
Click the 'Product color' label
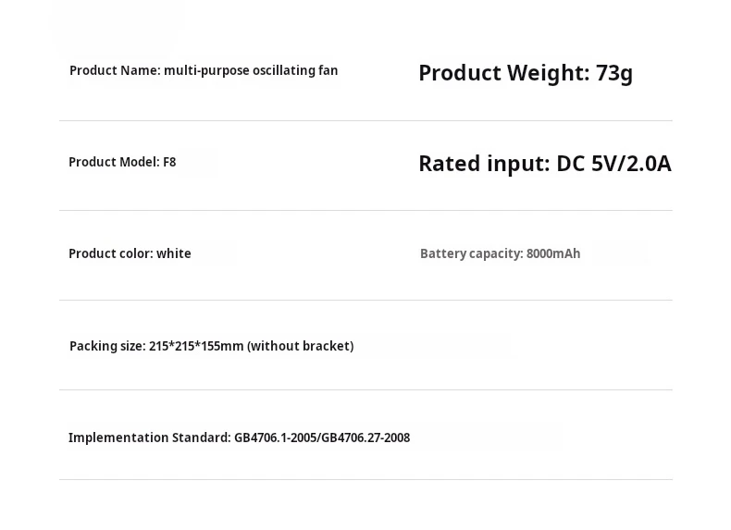110,253
